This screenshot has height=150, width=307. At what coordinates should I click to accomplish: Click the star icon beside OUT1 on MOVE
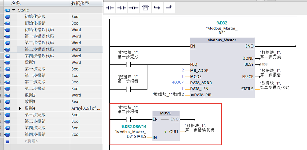pyautogui.click(x=165, y=131)
